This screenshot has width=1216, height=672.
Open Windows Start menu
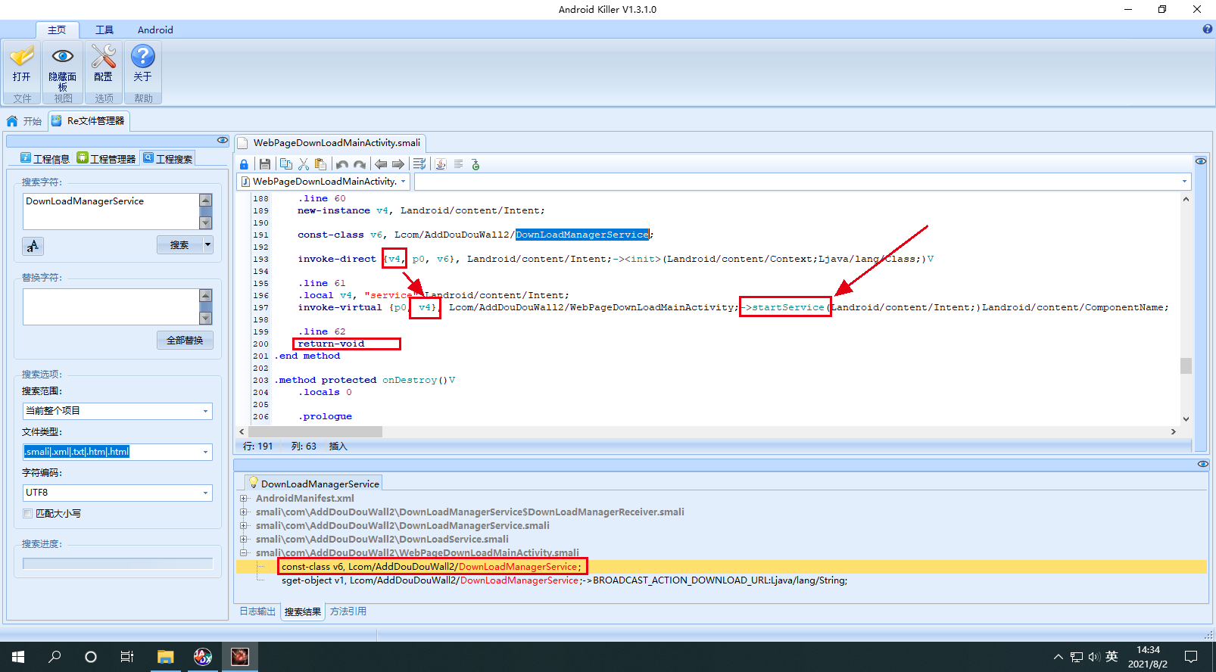point(18,656)
